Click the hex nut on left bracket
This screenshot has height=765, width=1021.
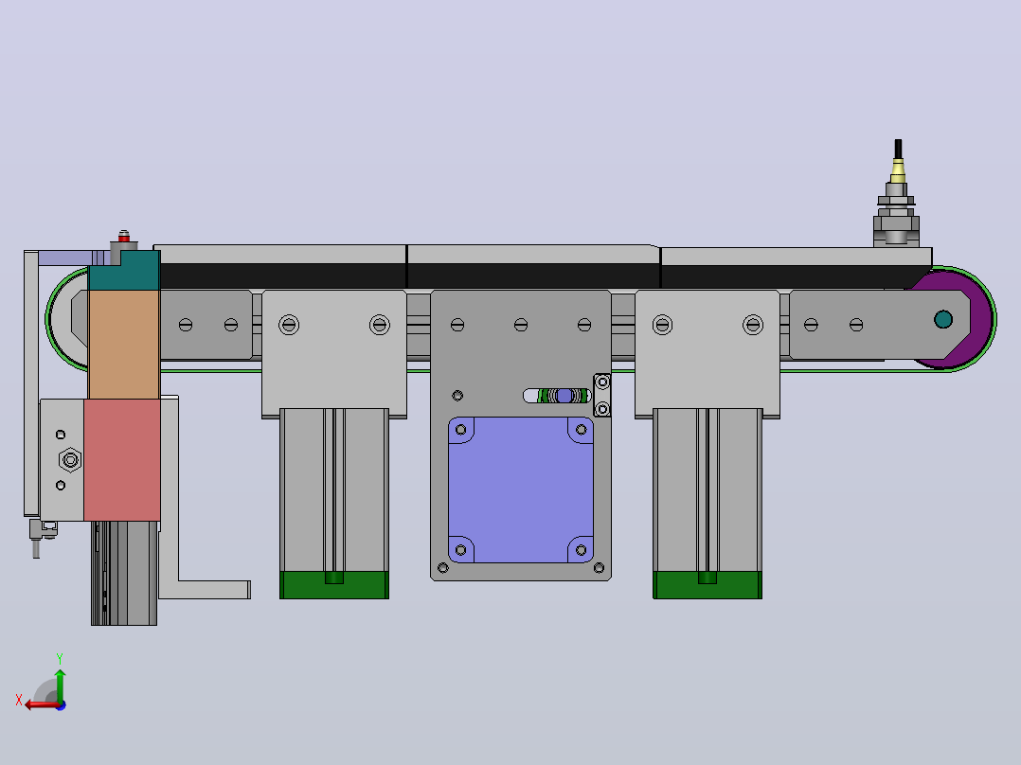[x=70, y=459]
